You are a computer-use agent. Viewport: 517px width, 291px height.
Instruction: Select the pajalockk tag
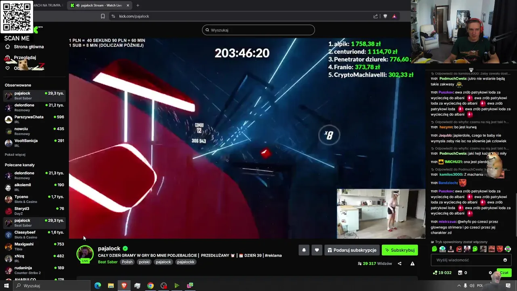(x=186, y=262)
